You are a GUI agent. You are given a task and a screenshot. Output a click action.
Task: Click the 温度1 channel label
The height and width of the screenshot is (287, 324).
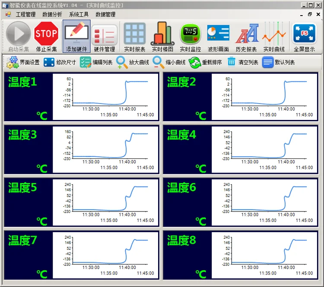(x=22, y=82)
